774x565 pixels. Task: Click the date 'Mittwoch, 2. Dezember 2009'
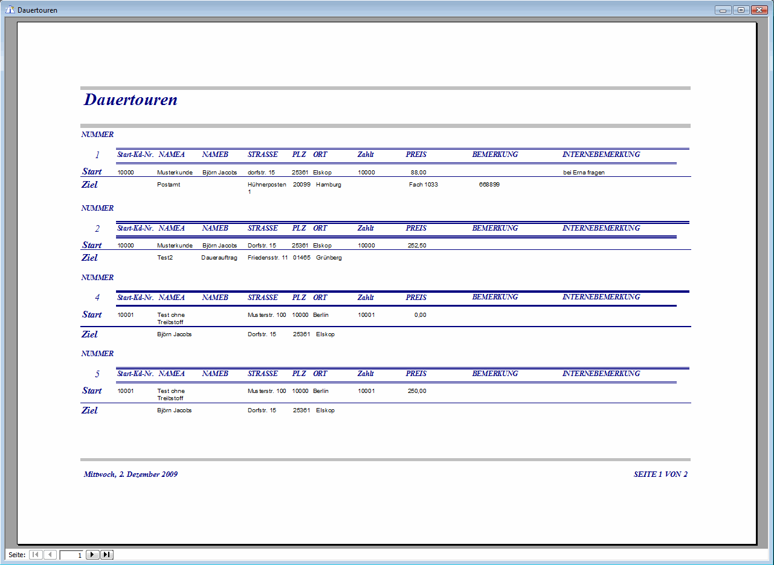pos(131,474)
